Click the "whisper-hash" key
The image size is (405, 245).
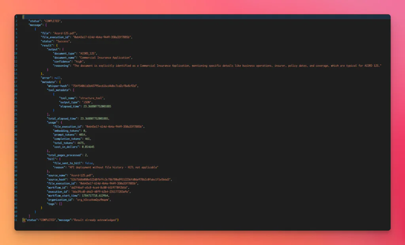(58, 86)
